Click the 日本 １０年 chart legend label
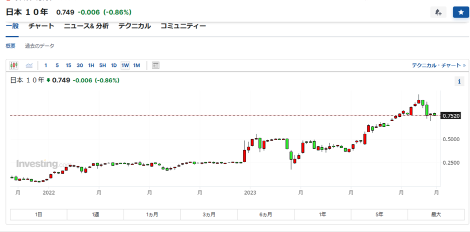This screenshot has width=470, height=232. [27, 80]
